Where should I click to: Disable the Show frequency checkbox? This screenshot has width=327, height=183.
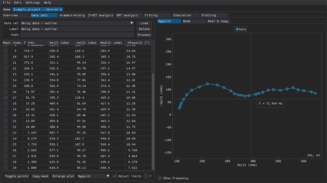160,178
